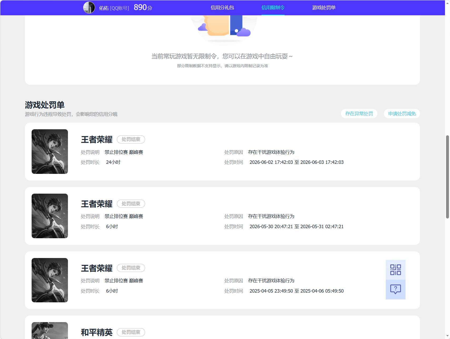
Task: Click the 和平精英 game title
Action: 97,332
